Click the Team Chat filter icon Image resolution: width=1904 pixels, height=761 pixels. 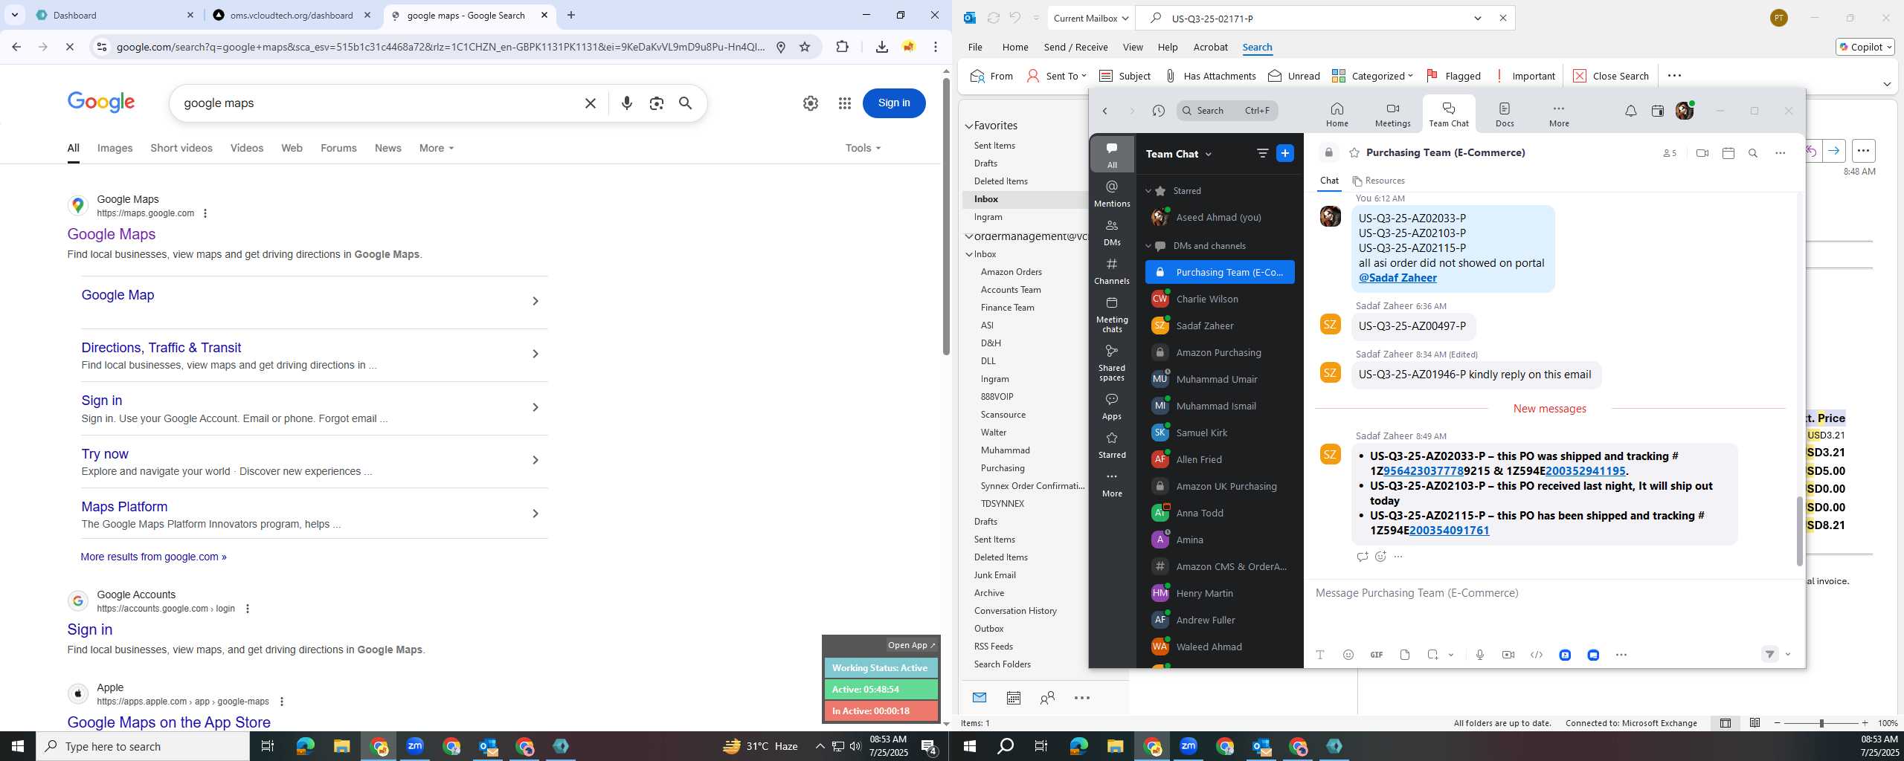tap(1262, 153)
